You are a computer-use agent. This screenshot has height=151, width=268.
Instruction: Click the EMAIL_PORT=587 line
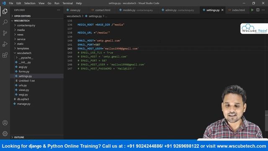pos(89,44)
